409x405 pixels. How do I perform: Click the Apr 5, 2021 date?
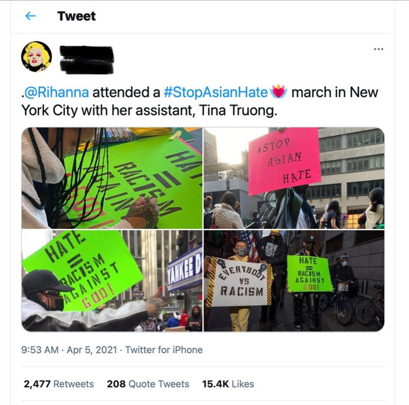tap(92, 350)
